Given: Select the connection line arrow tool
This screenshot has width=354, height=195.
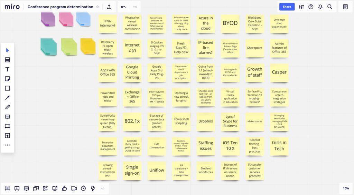Looking at the screenshot, I should tap(8, 98).
